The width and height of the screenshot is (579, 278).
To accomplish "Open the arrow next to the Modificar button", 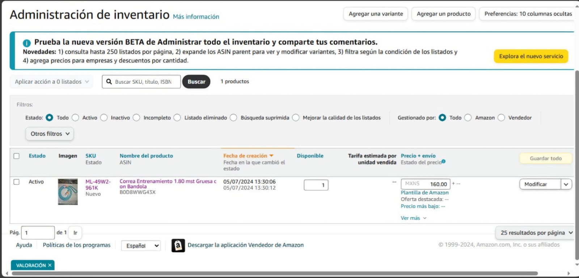I will click(566, 184).
